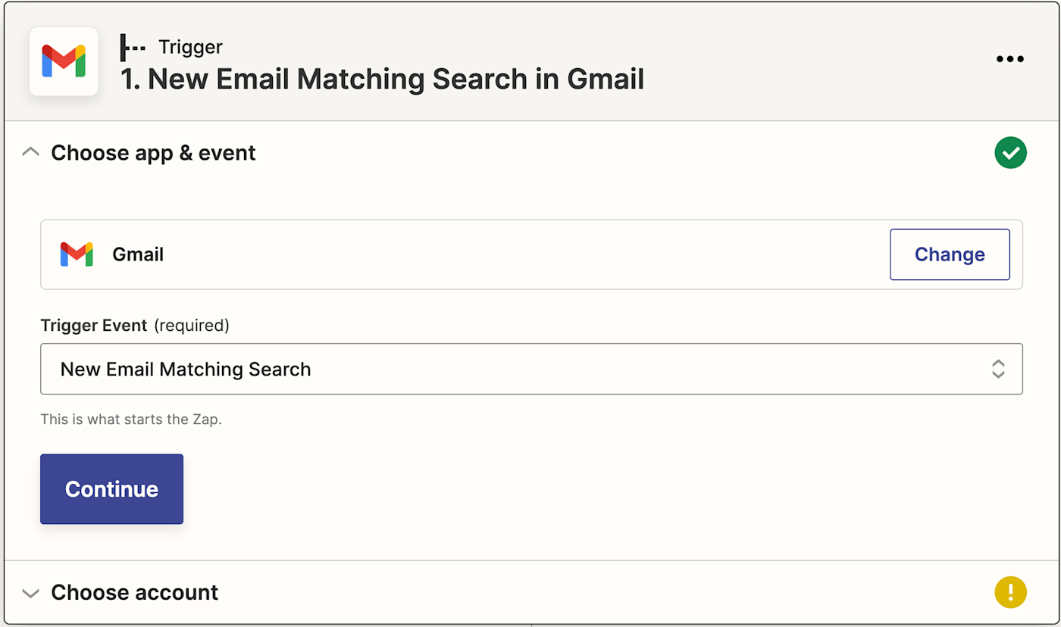Click the Choose app & event section header

pos(153,153)
